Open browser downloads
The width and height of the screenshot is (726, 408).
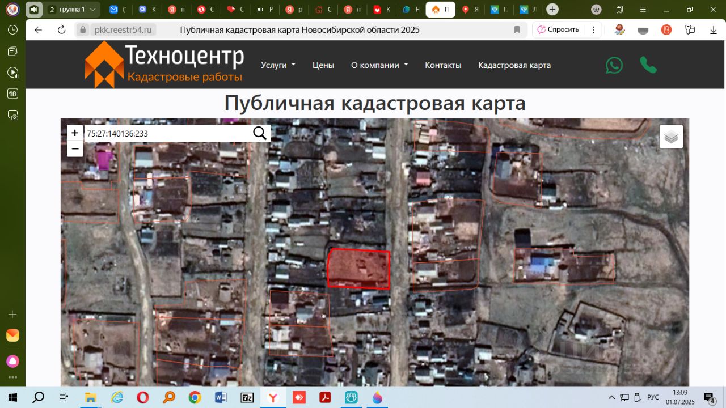point(714,29)
